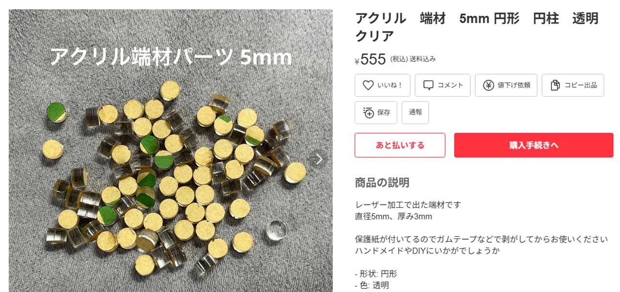Click the heart icon to like this item
This screenshot has height=292, width=620.
coord(368,85)
